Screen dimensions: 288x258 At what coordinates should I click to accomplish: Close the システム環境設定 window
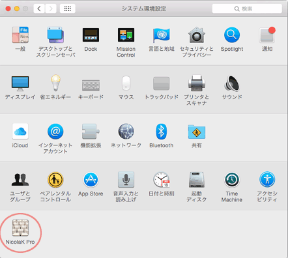[x=8, y=8]
